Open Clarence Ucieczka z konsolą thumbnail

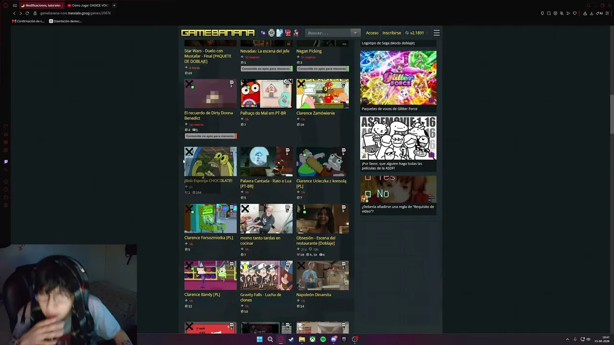click(322, 161)
